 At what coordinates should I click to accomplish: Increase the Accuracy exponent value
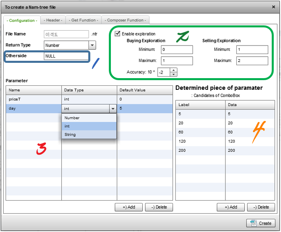tap(174, 70)
